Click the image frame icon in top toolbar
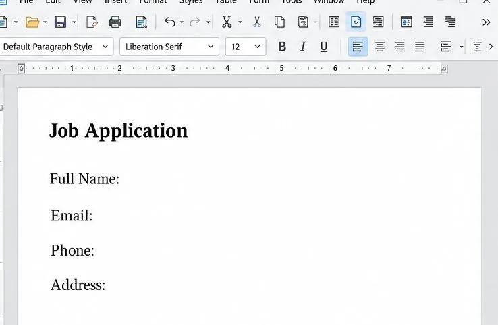 406,22
